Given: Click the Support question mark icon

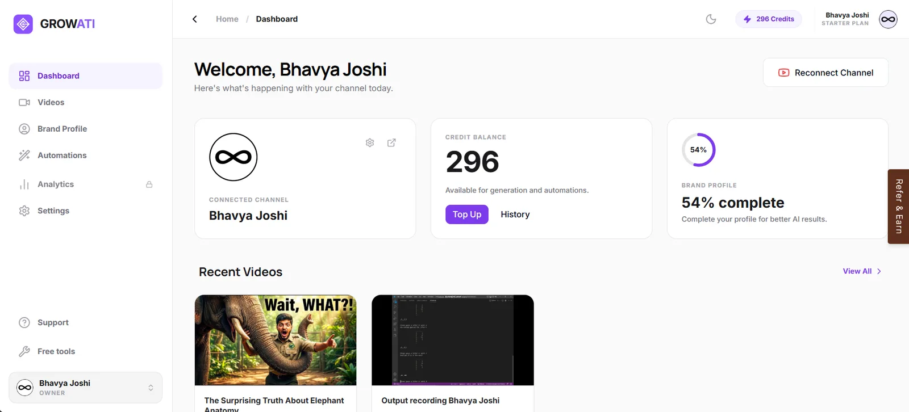Looking at the screenshot, I should (x=24, y=322).
